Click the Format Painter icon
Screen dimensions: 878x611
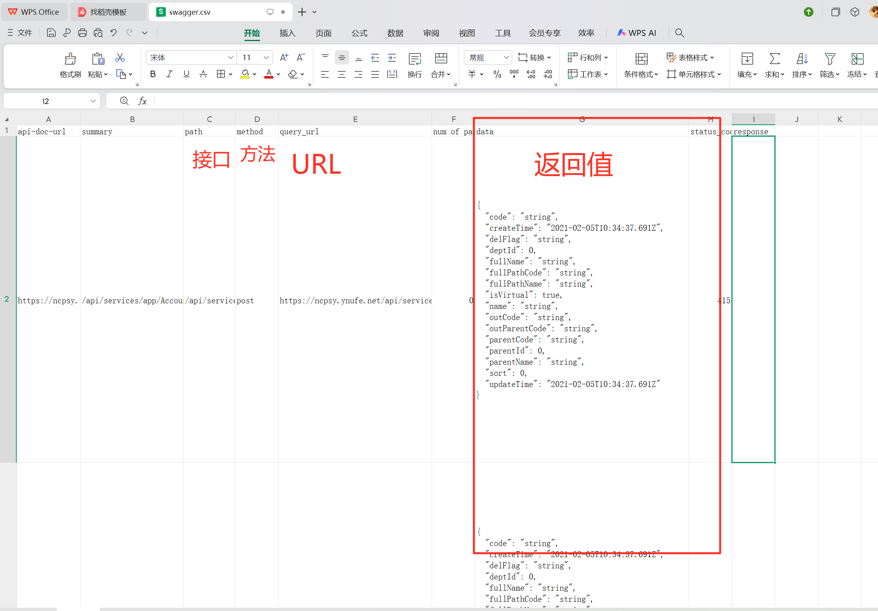click(70, 59)
